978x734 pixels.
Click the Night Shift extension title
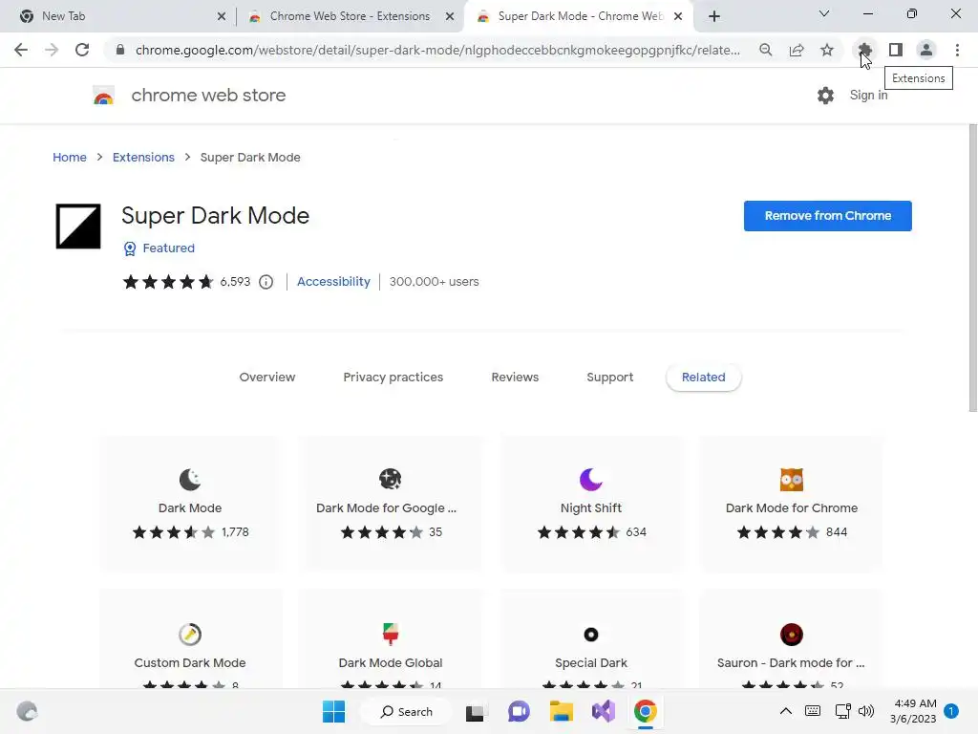pyautogui.click(x=590, y=508)
